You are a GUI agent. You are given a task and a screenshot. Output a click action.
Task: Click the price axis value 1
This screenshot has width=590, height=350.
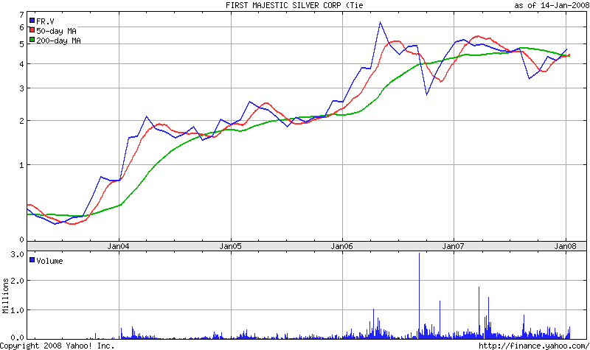pyautogui.click(x=22, y=165)
